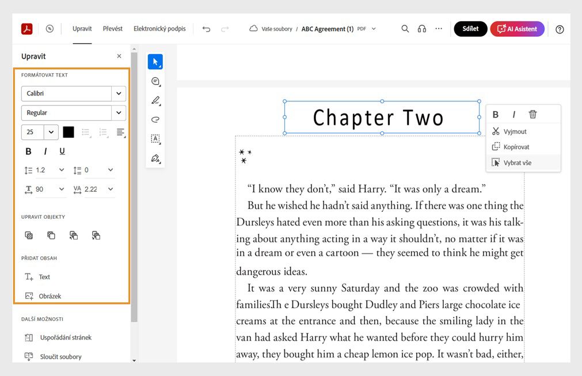Select the fill and sign pen tool
This screenshot has width=582, height=376.
tap(155, 158)
